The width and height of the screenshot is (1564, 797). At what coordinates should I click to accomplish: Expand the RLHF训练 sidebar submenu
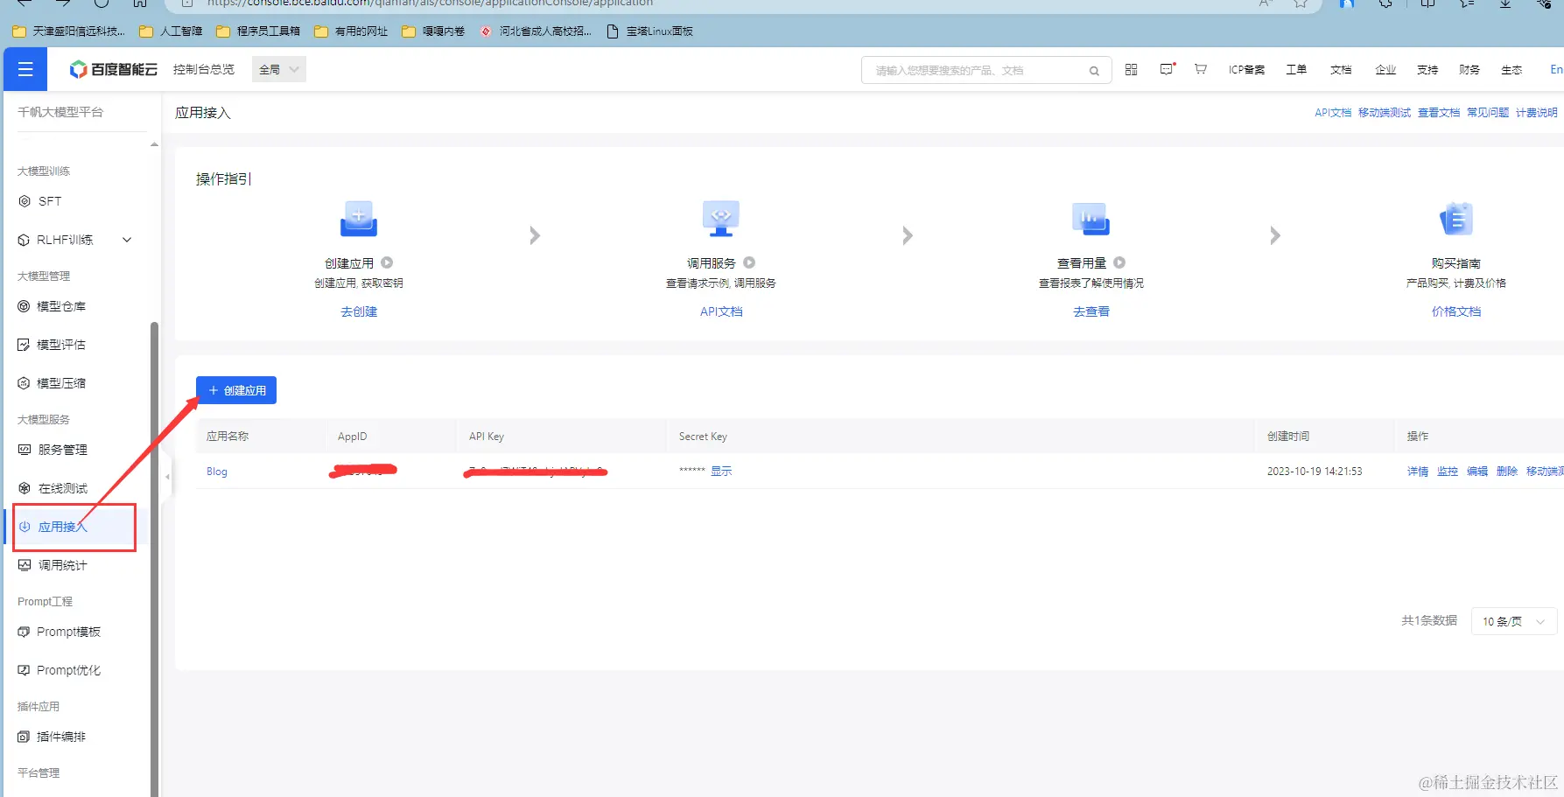(127, 240)
